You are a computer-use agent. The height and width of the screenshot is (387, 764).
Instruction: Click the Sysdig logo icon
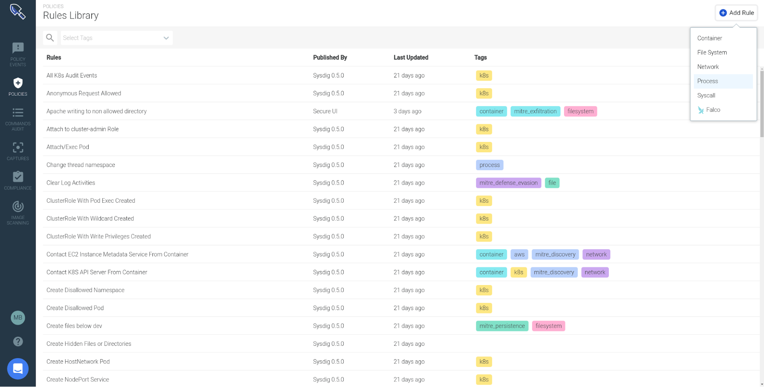click(x=18, y=11)
